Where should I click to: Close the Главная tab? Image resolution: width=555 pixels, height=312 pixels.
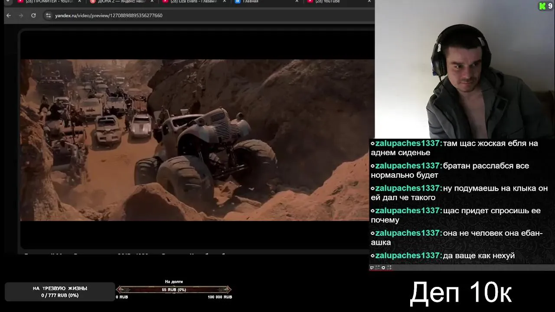(x=297, y=1)
